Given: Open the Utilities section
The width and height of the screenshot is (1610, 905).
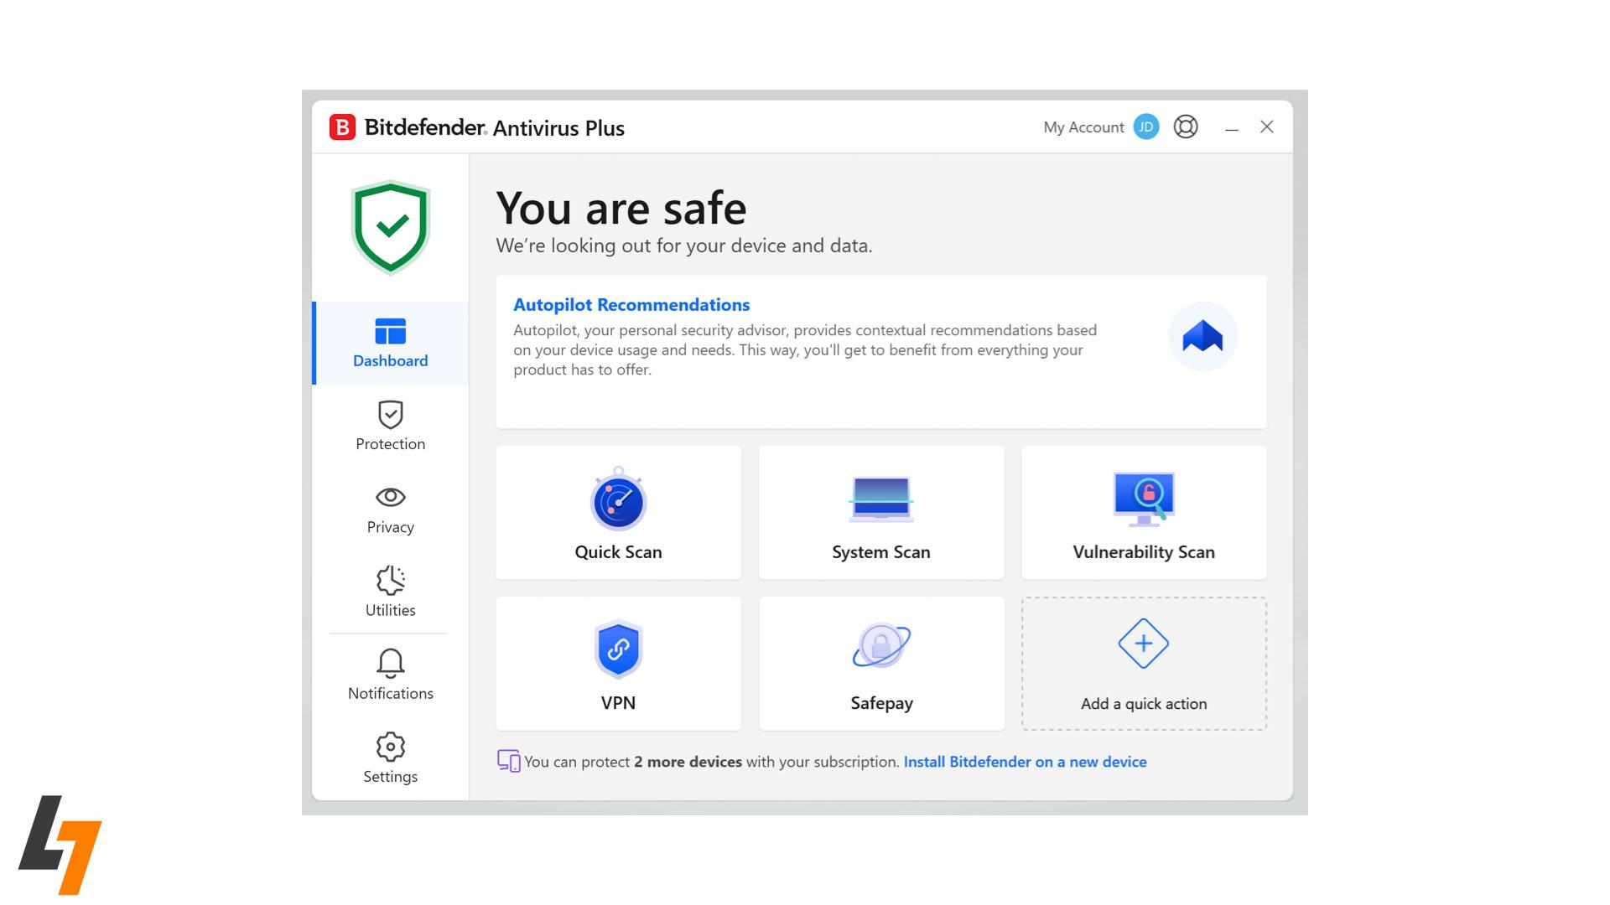Looking at the screenshot, I should [390, 592].
